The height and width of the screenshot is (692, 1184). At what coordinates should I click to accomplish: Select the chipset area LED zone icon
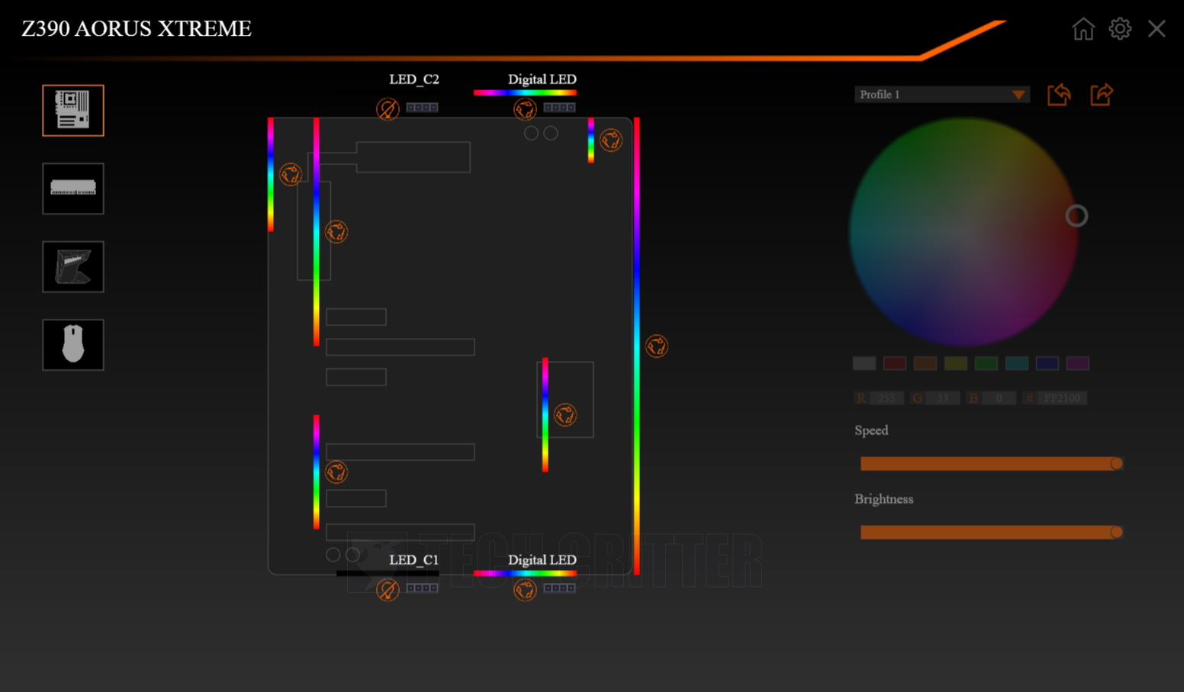[x=565, y=415]
